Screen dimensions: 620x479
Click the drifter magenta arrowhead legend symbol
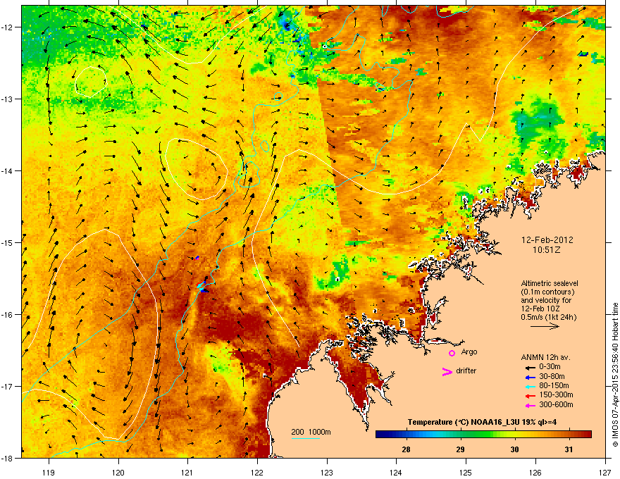(447, 371)
